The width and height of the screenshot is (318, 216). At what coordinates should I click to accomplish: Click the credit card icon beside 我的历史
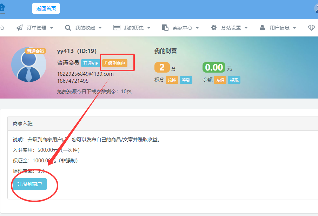coord(117,28)
